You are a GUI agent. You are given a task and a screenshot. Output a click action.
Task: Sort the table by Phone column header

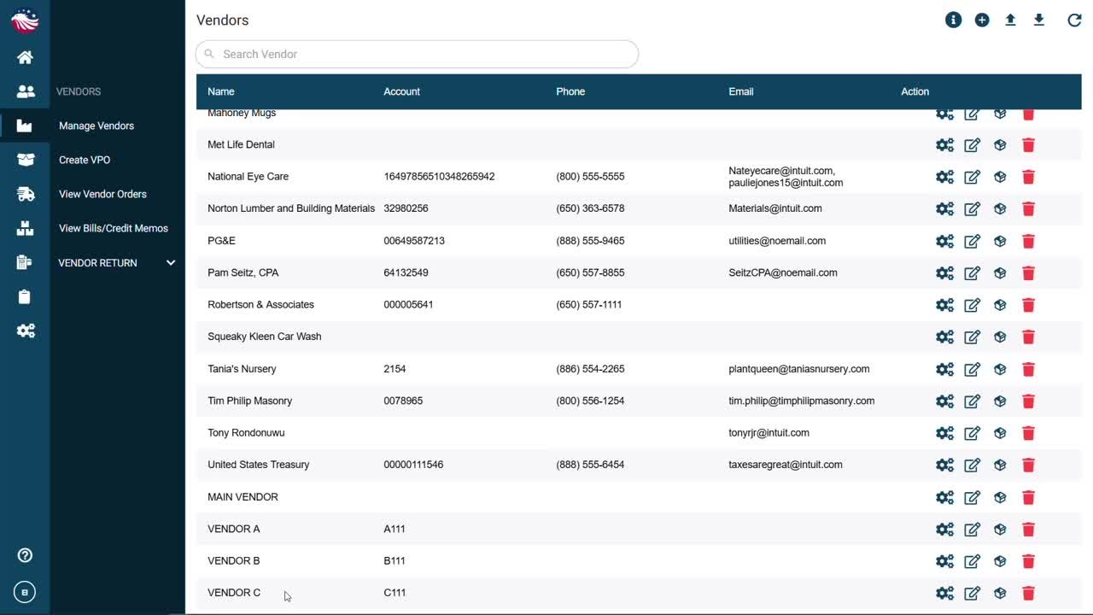point(570,91)
